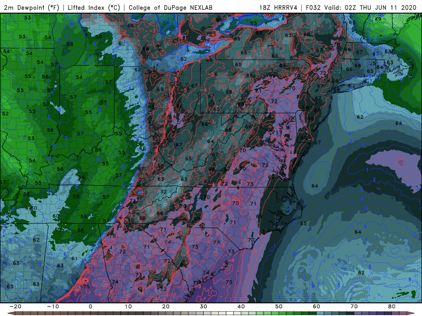Screen dimensions: 422x316
Task: Click the 80 tick label on colorbar
Action: tap(392, 307)
